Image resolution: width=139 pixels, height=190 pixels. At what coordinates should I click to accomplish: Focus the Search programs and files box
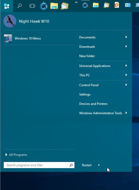pos(39,165)
